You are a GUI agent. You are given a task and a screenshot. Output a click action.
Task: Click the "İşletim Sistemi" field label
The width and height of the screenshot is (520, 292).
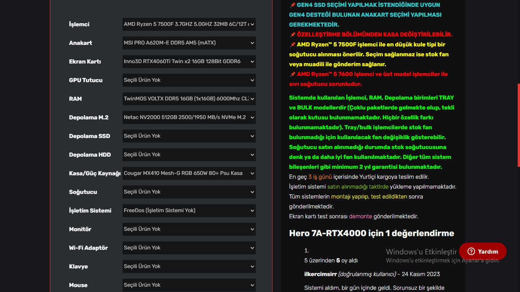[90, 211]
